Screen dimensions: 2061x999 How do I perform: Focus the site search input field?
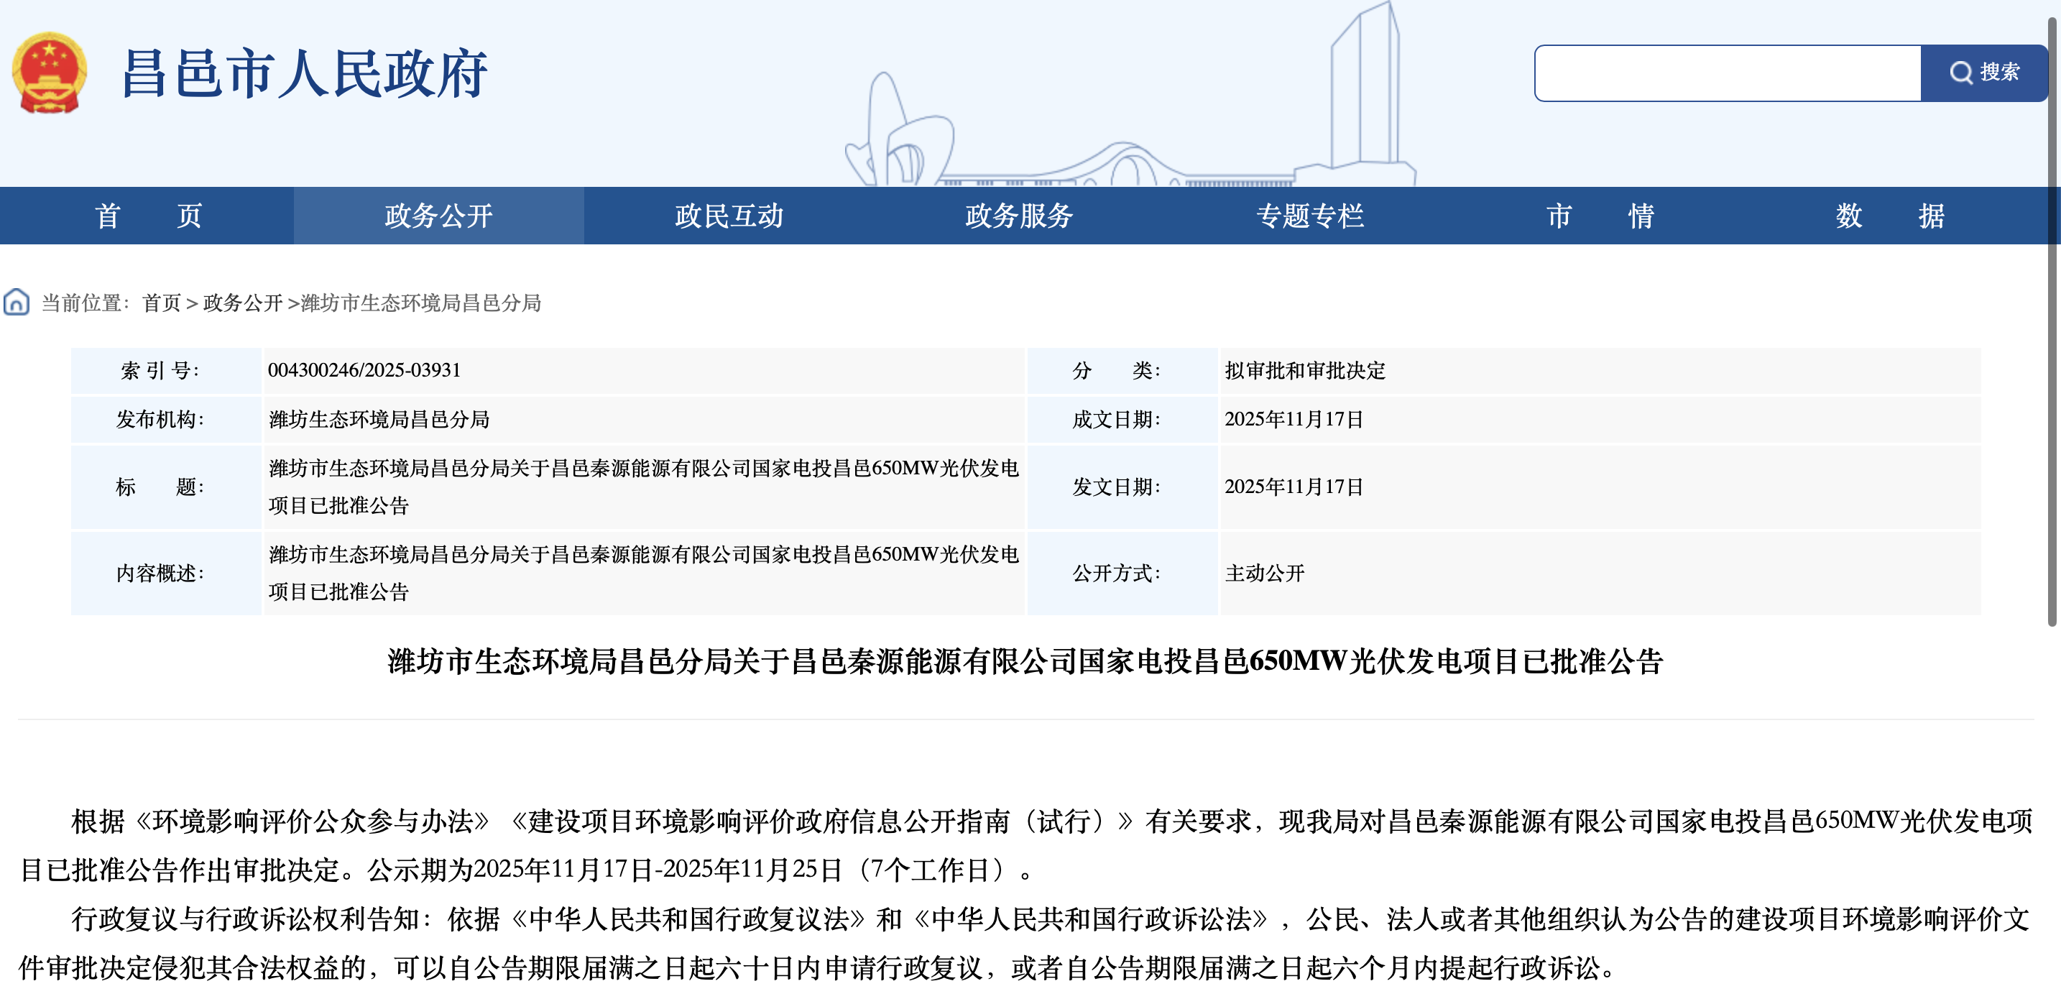coord(1727,73)
